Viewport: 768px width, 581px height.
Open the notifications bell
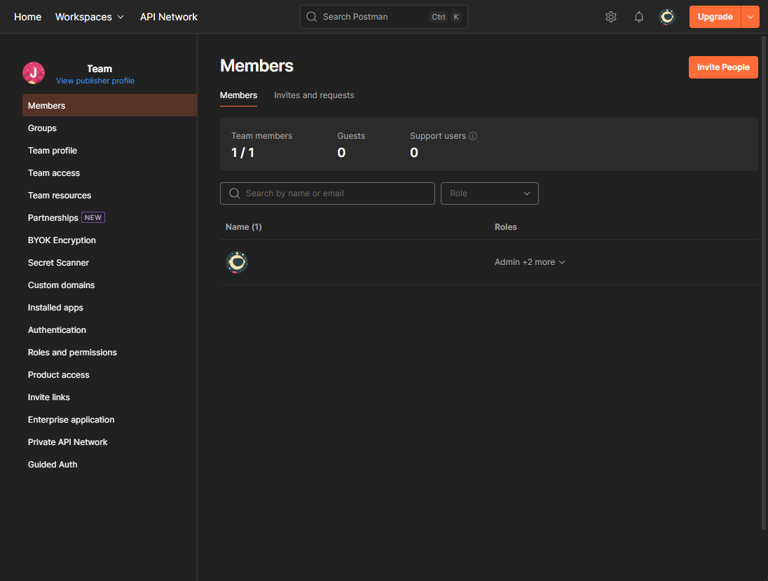click(x=638, y=17)
